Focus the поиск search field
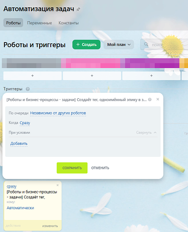Image resolution: width=188 pixels, height=232 pixels. tap(169, 44)
